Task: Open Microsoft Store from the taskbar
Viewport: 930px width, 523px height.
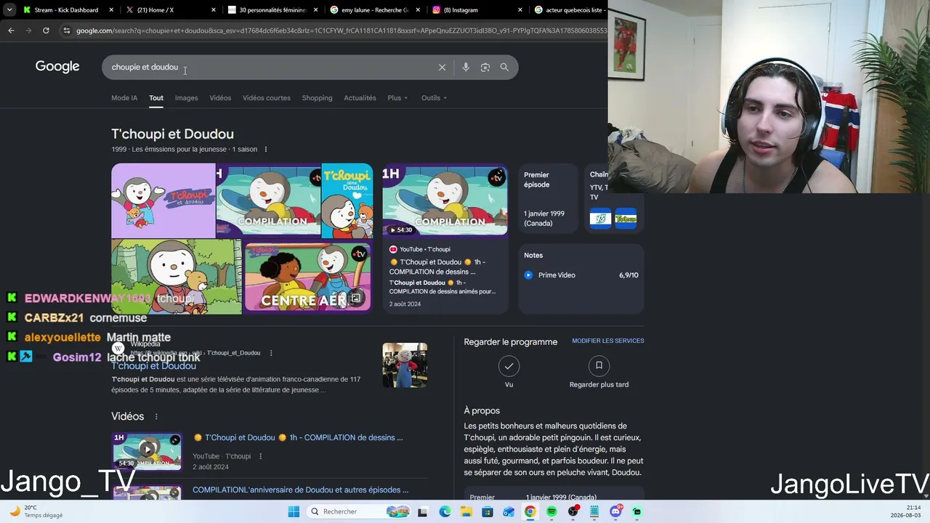Action: (x=488, y=511)
